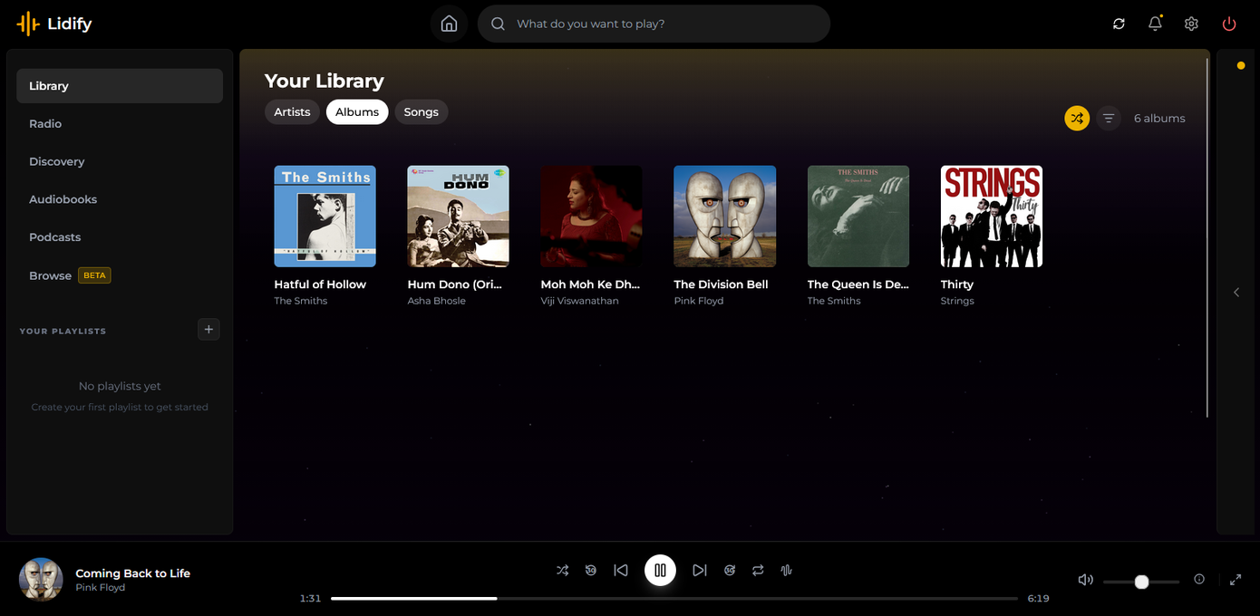Open Discovery in the sidebar
Viewport: 1260px width, 616px height.
pos(120,162)
